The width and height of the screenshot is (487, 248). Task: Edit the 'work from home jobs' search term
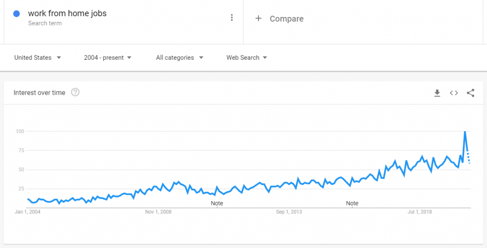click(x=67, y=14)
